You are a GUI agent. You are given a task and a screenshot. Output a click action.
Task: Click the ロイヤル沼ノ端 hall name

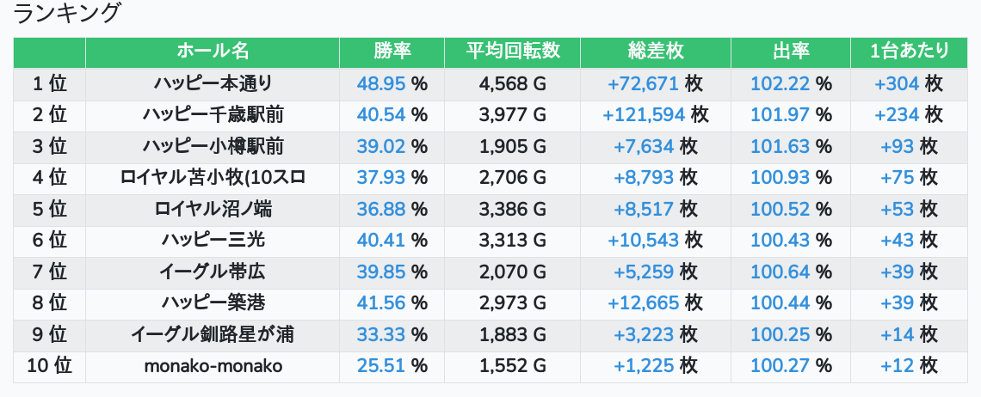pos(213,209)
